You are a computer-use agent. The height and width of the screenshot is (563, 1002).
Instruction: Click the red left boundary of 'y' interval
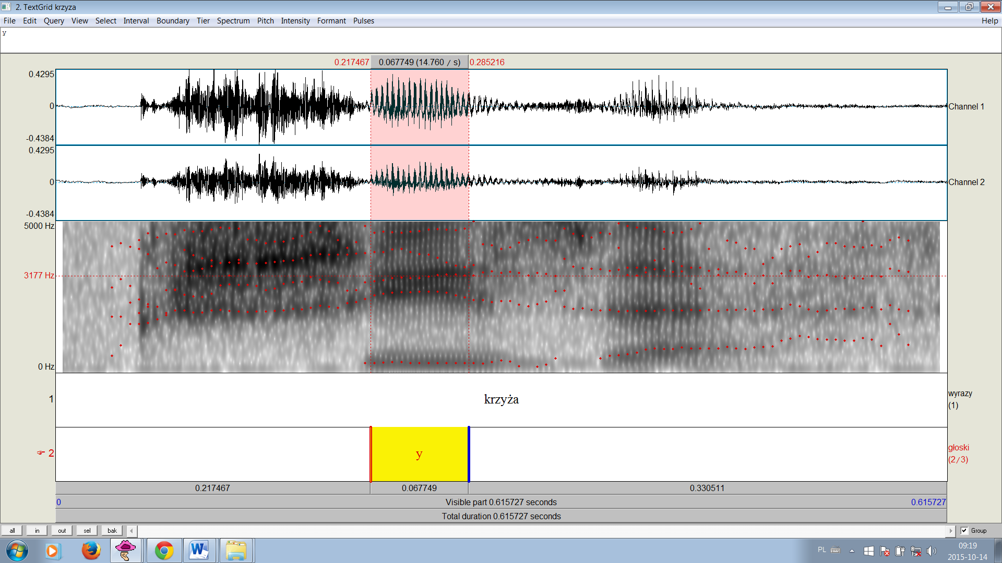(371, 454)
